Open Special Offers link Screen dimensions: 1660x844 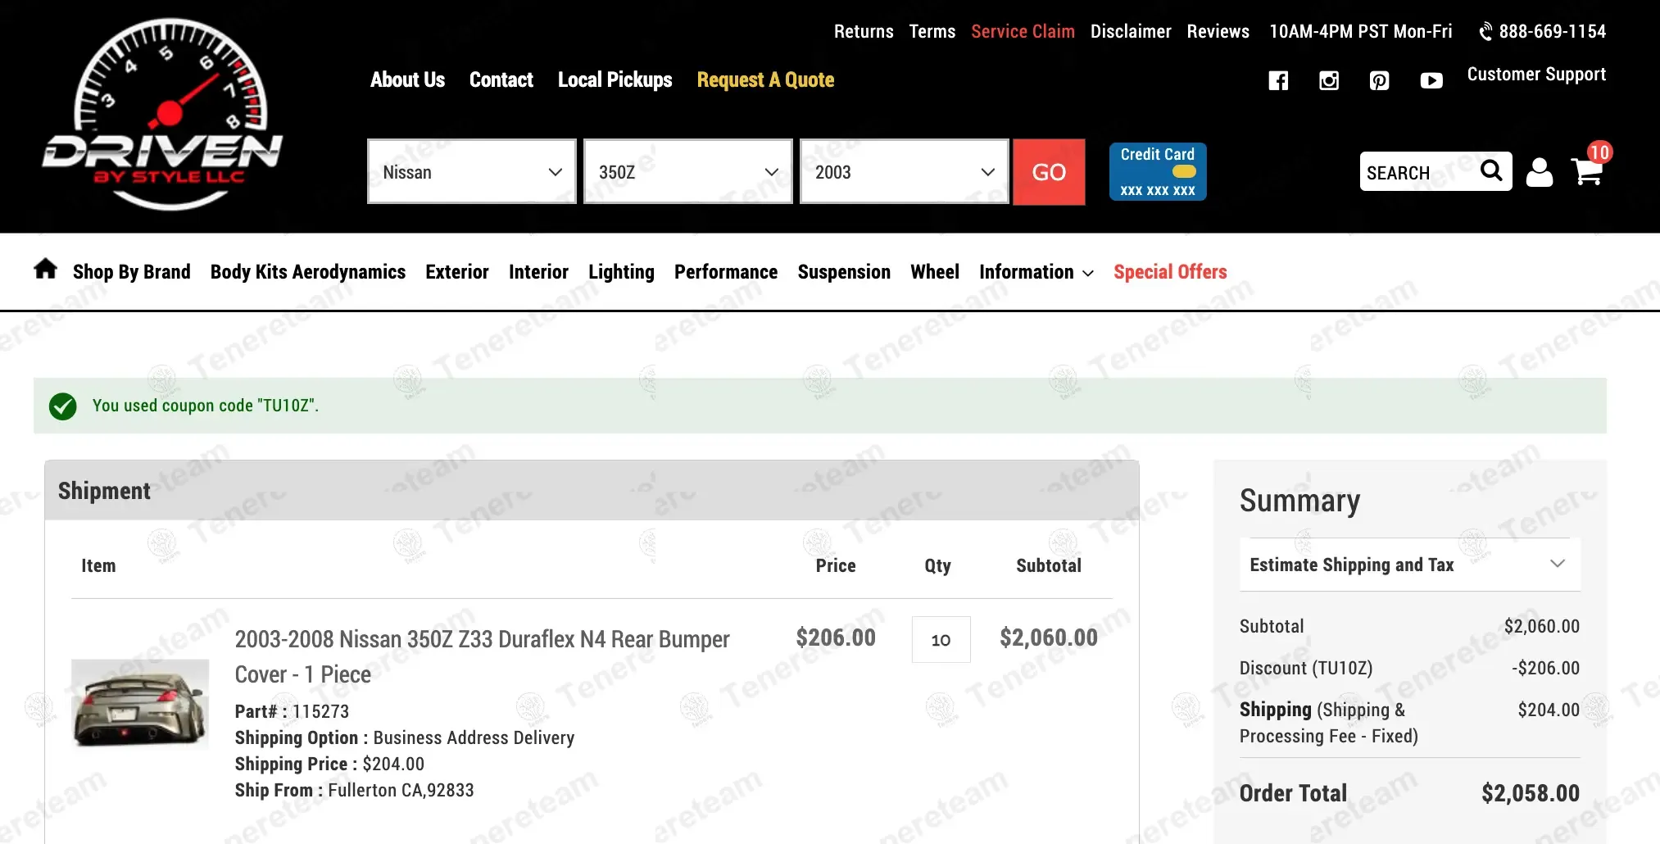(x=1170, y=272)
